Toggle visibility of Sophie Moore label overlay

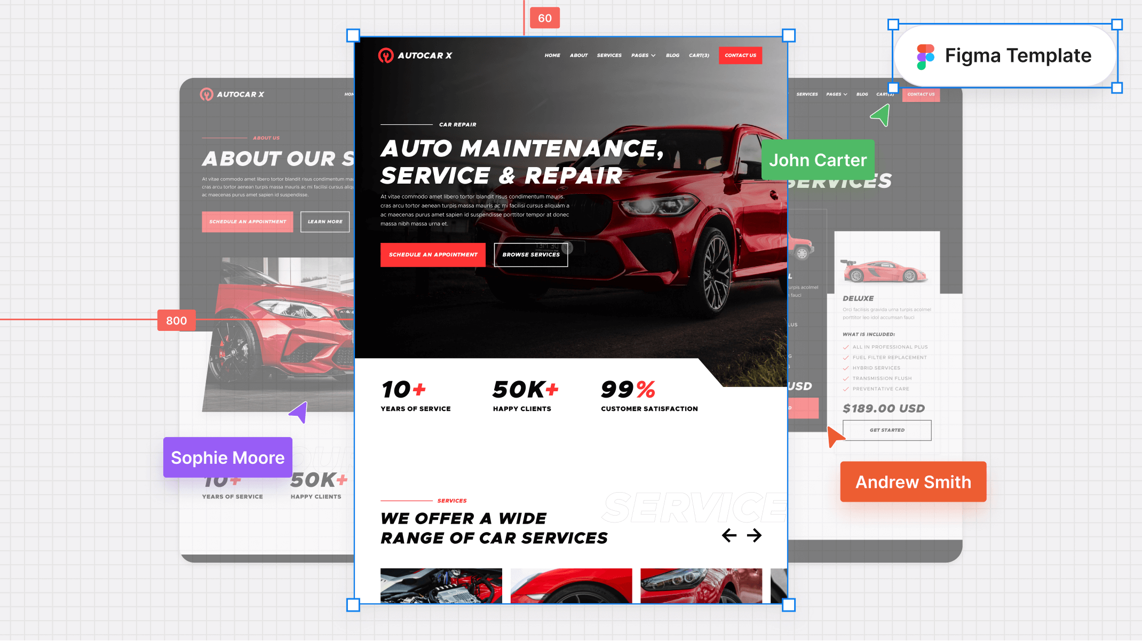click(227, 457)
